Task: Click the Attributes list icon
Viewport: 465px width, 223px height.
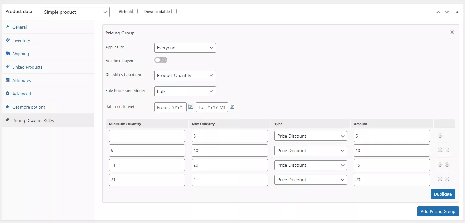Action: 8,80
